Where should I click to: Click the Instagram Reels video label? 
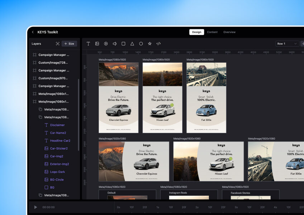pyautogui.click(x=178, y=193)
